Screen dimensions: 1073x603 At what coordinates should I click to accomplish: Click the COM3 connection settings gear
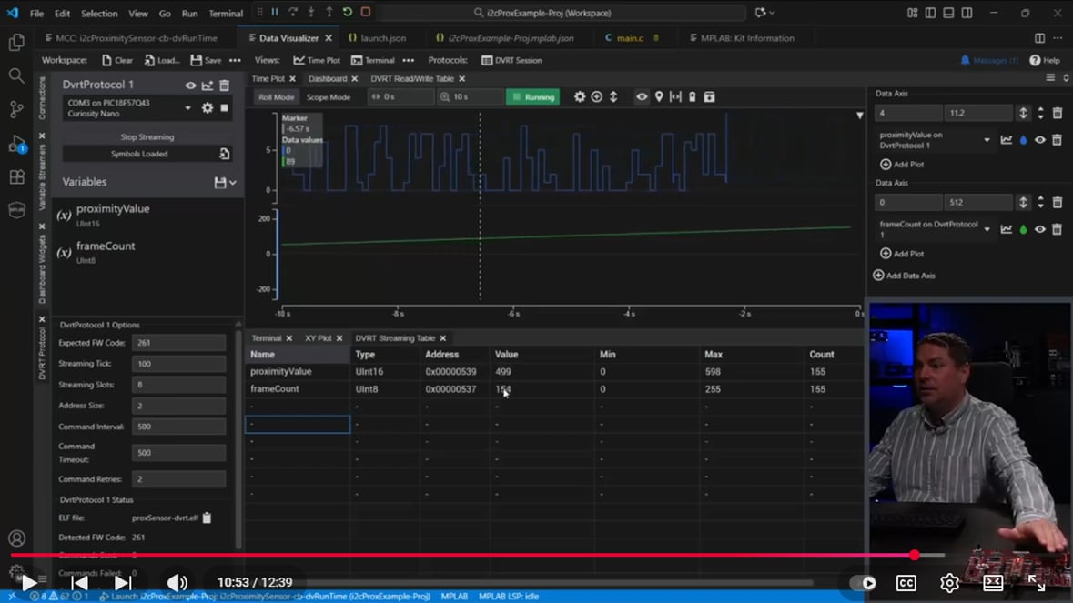pos(208,108)
